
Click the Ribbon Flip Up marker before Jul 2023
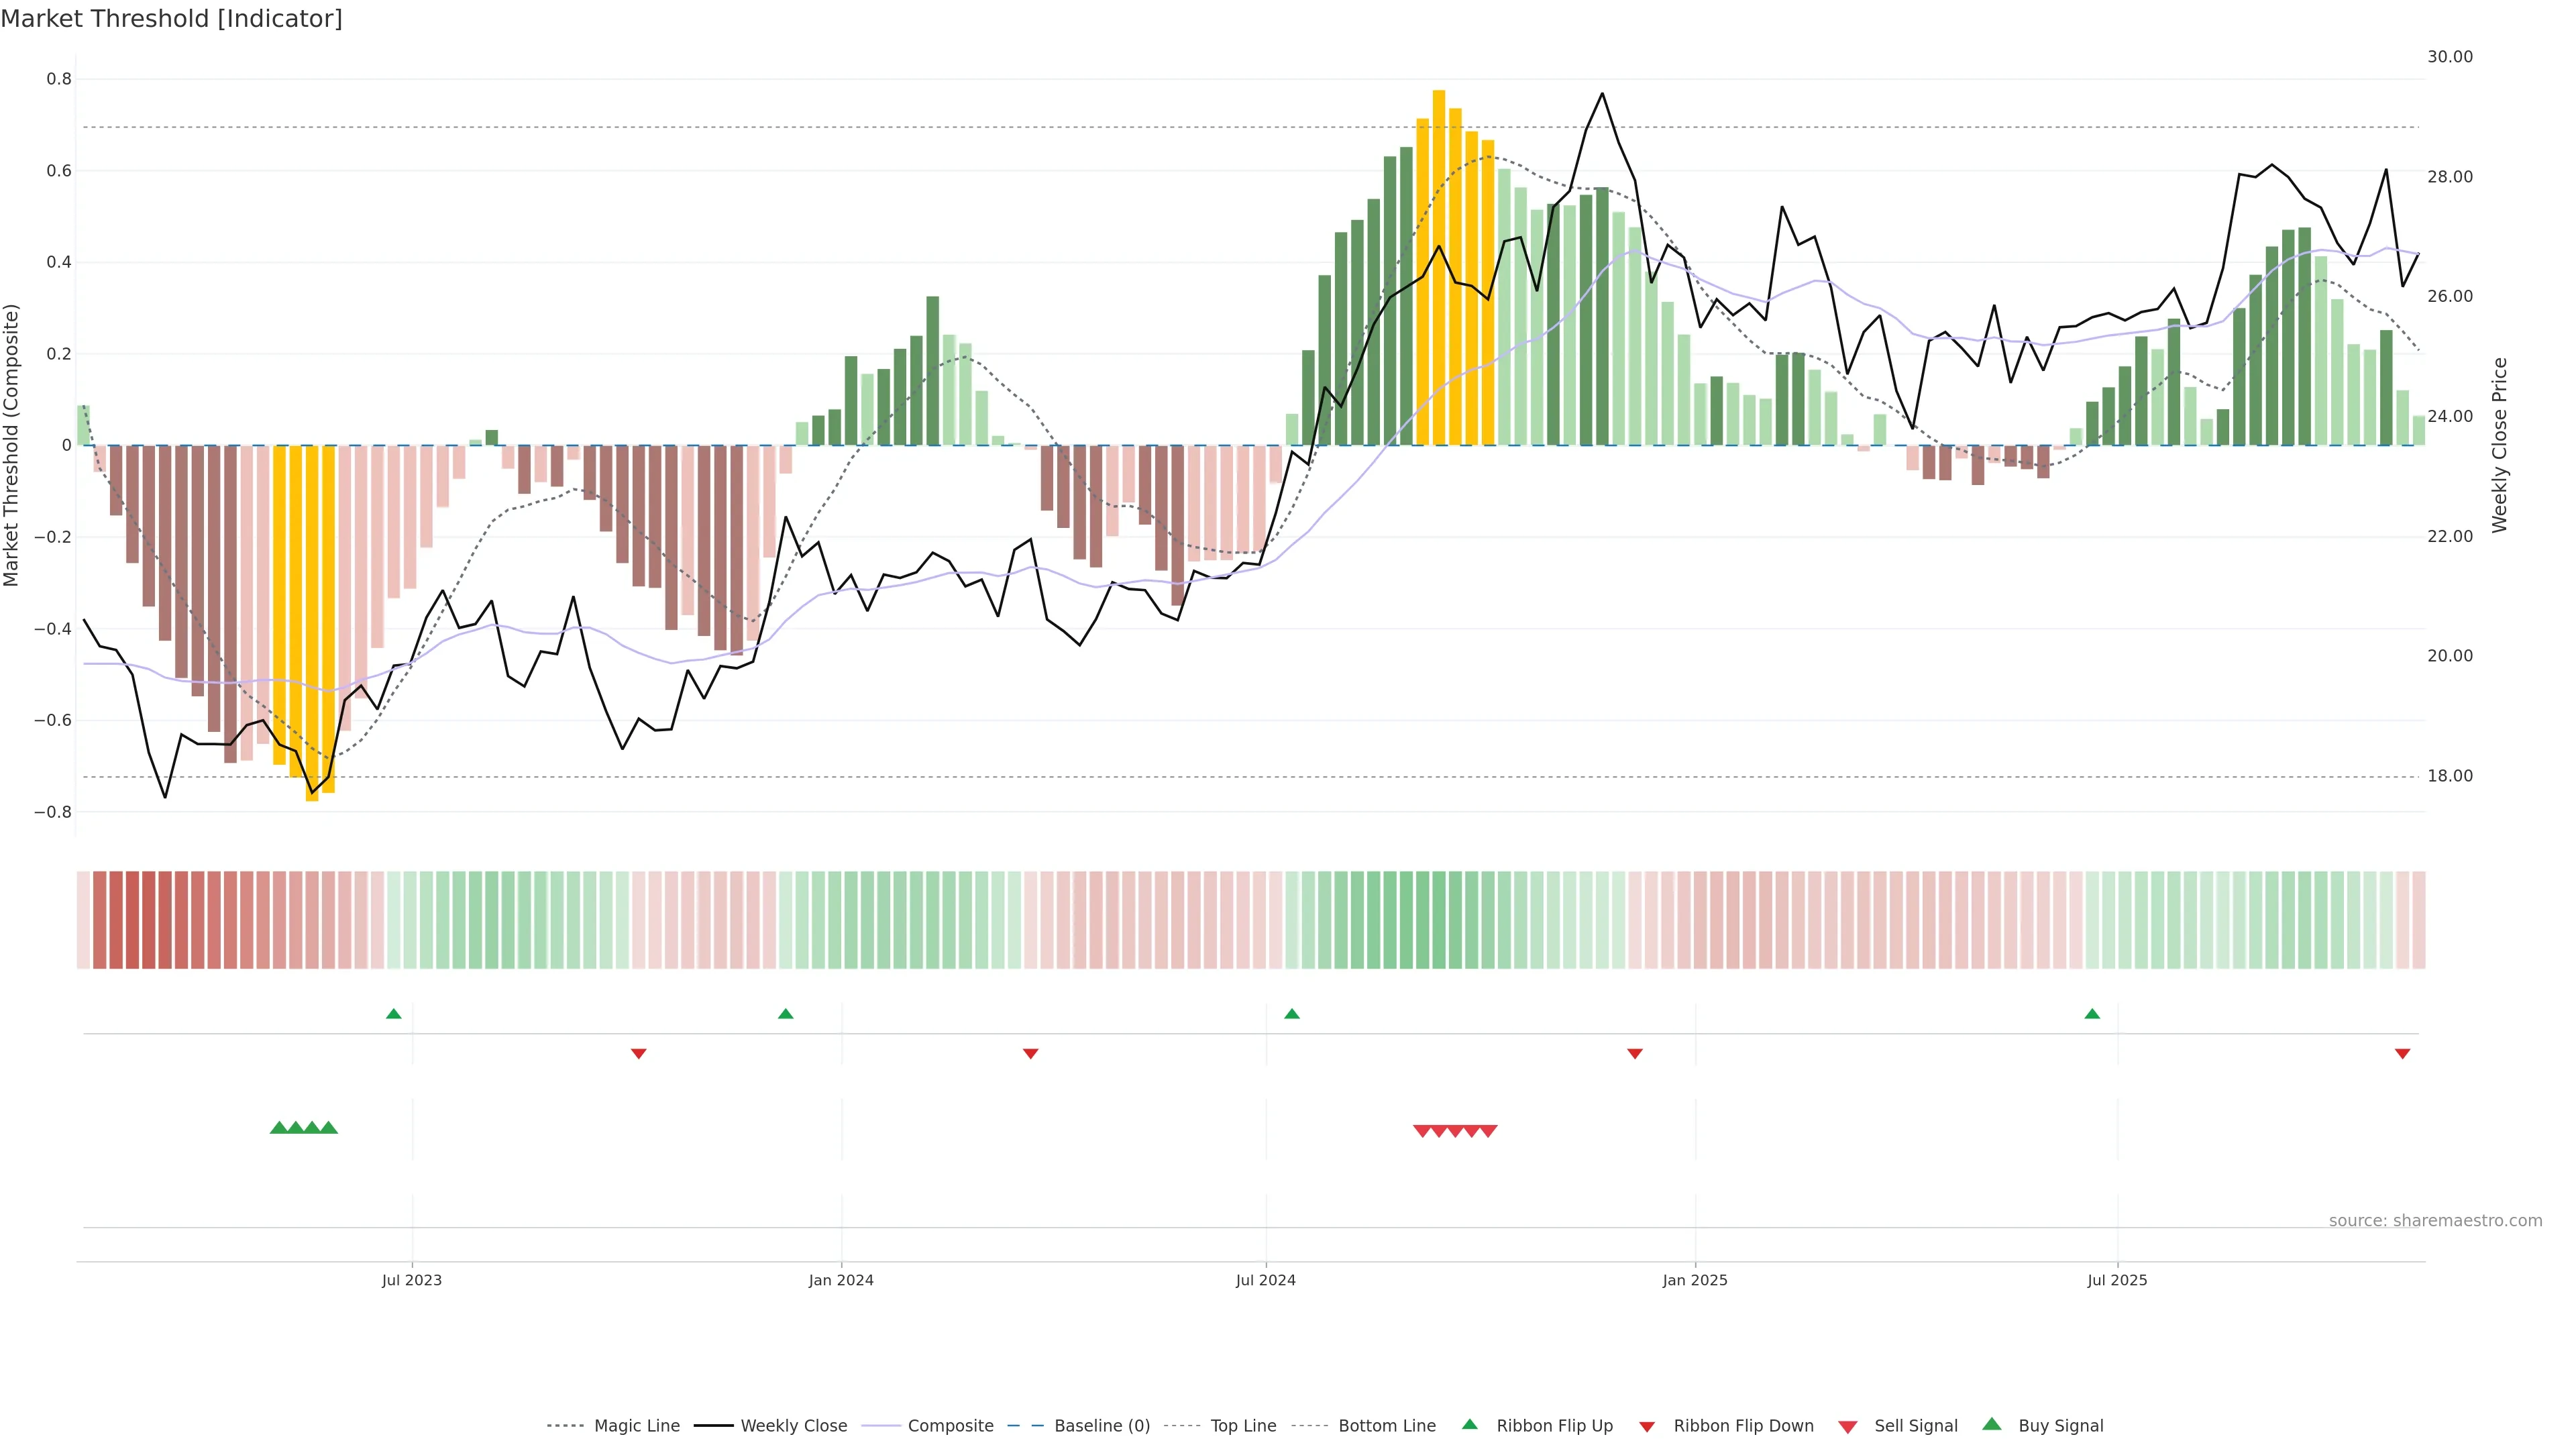point(393,1014)
